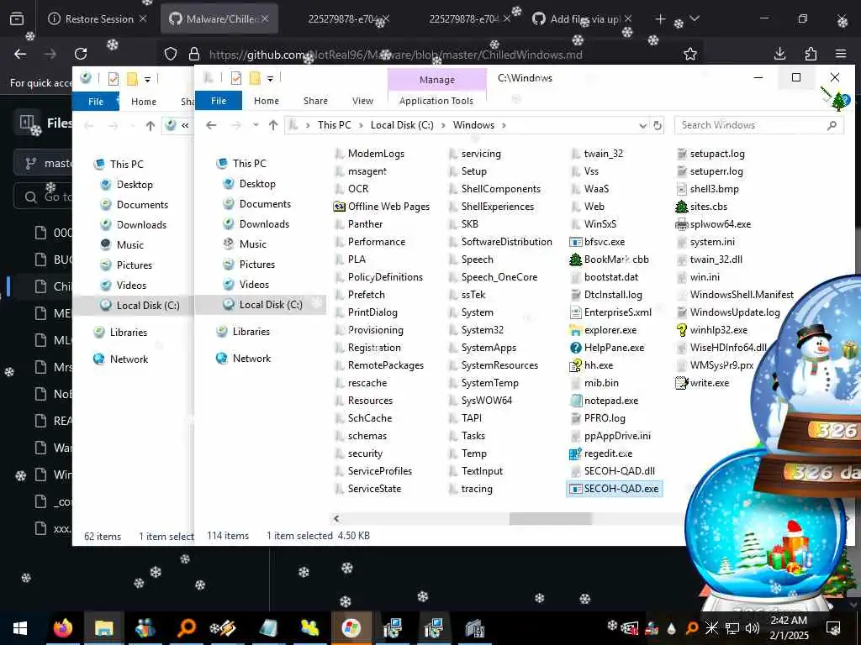
Task: Select notepad.exe file icon
Action: click(575, 401)
